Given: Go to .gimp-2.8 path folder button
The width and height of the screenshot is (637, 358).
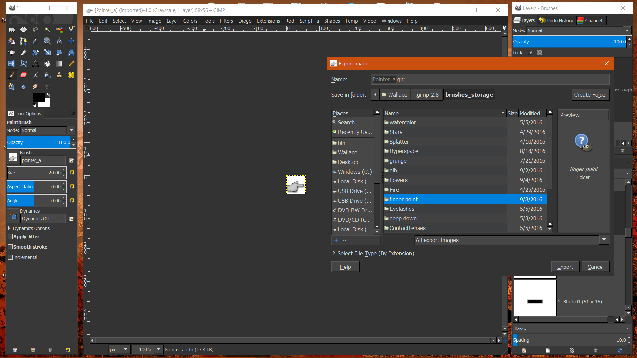Looking at the screenshot, I should pos(427,95).
